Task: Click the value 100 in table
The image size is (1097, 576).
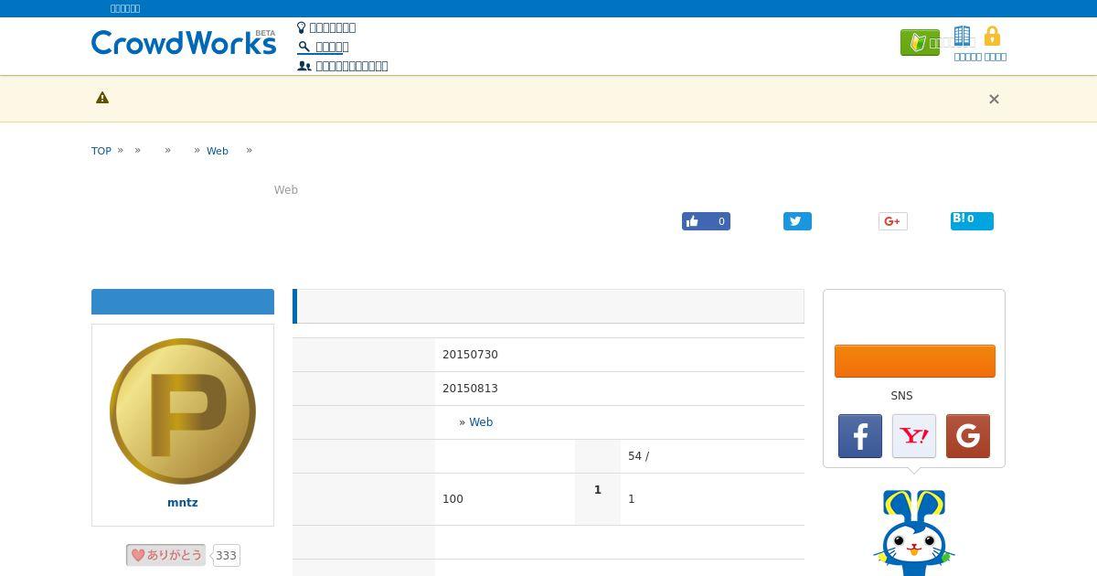Action: point(453,499)
